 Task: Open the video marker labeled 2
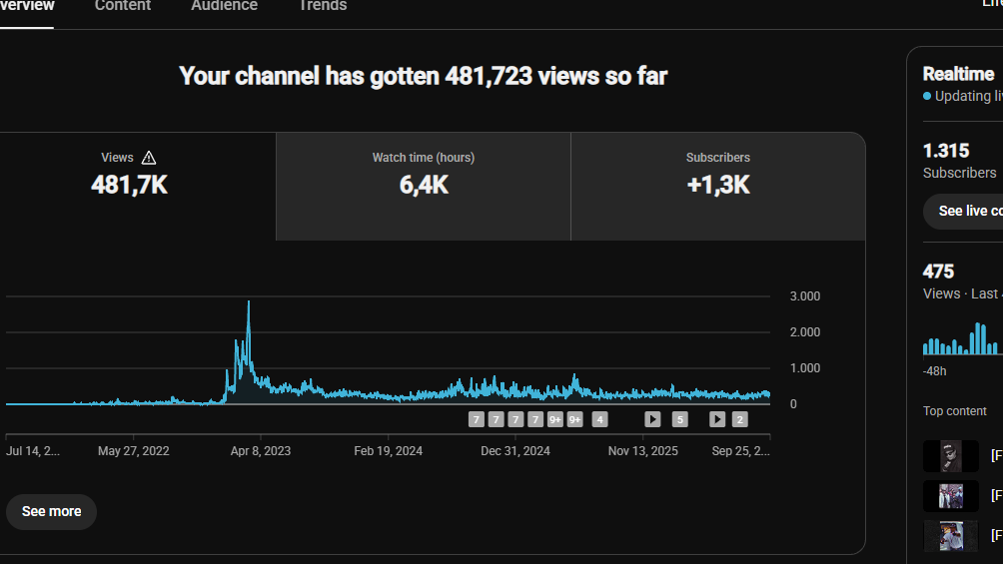(739, 419)
